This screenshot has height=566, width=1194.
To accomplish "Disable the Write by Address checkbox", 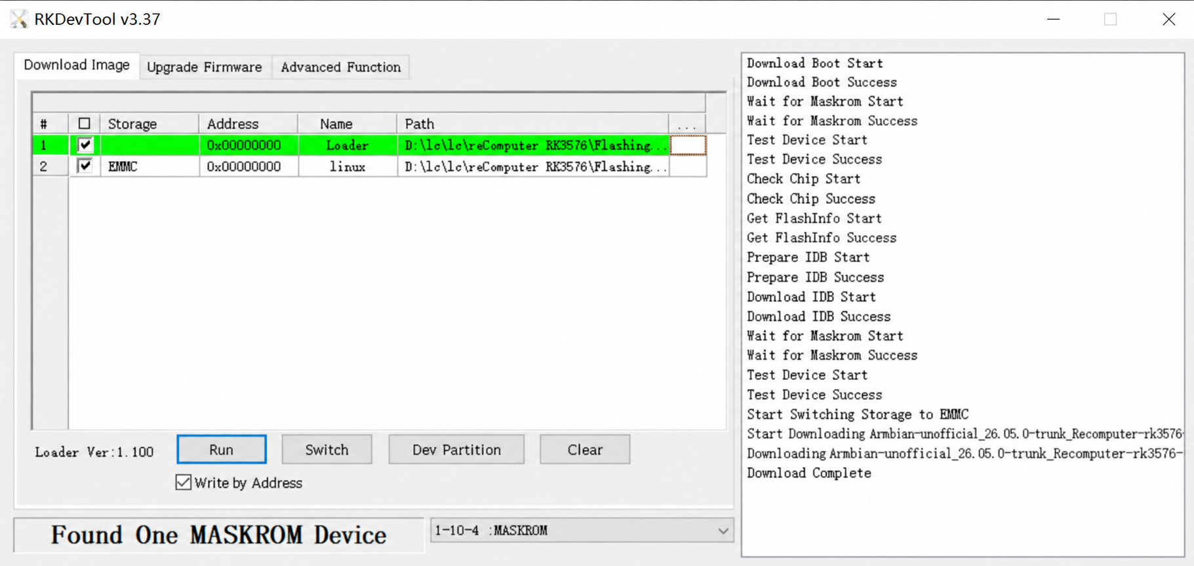I will click(184, 483).
